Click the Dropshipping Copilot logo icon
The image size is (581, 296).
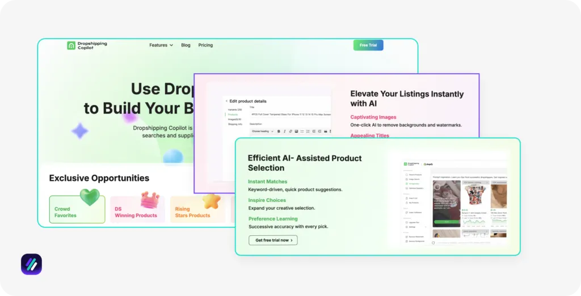pos(71,45)
